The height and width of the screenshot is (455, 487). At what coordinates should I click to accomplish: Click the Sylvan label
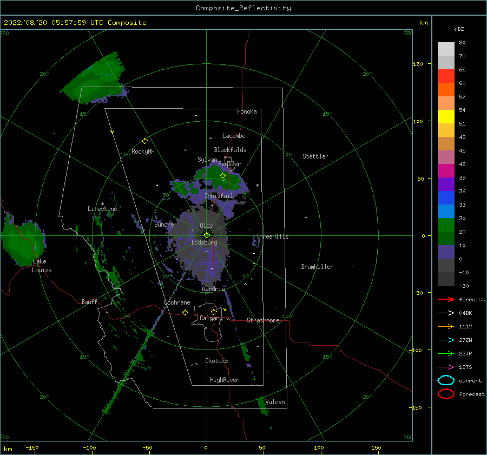point(207,159)
